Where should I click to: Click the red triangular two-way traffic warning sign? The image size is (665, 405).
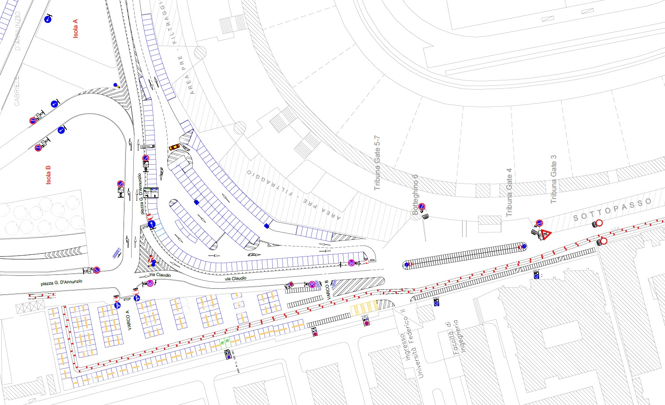tap(546, 235)
